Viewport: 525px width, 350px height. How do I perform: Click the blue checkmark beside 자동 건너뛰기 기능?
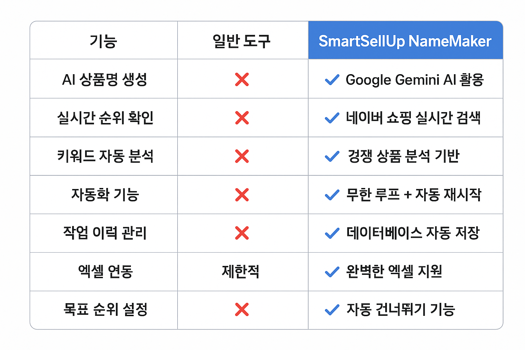[332, 310]
